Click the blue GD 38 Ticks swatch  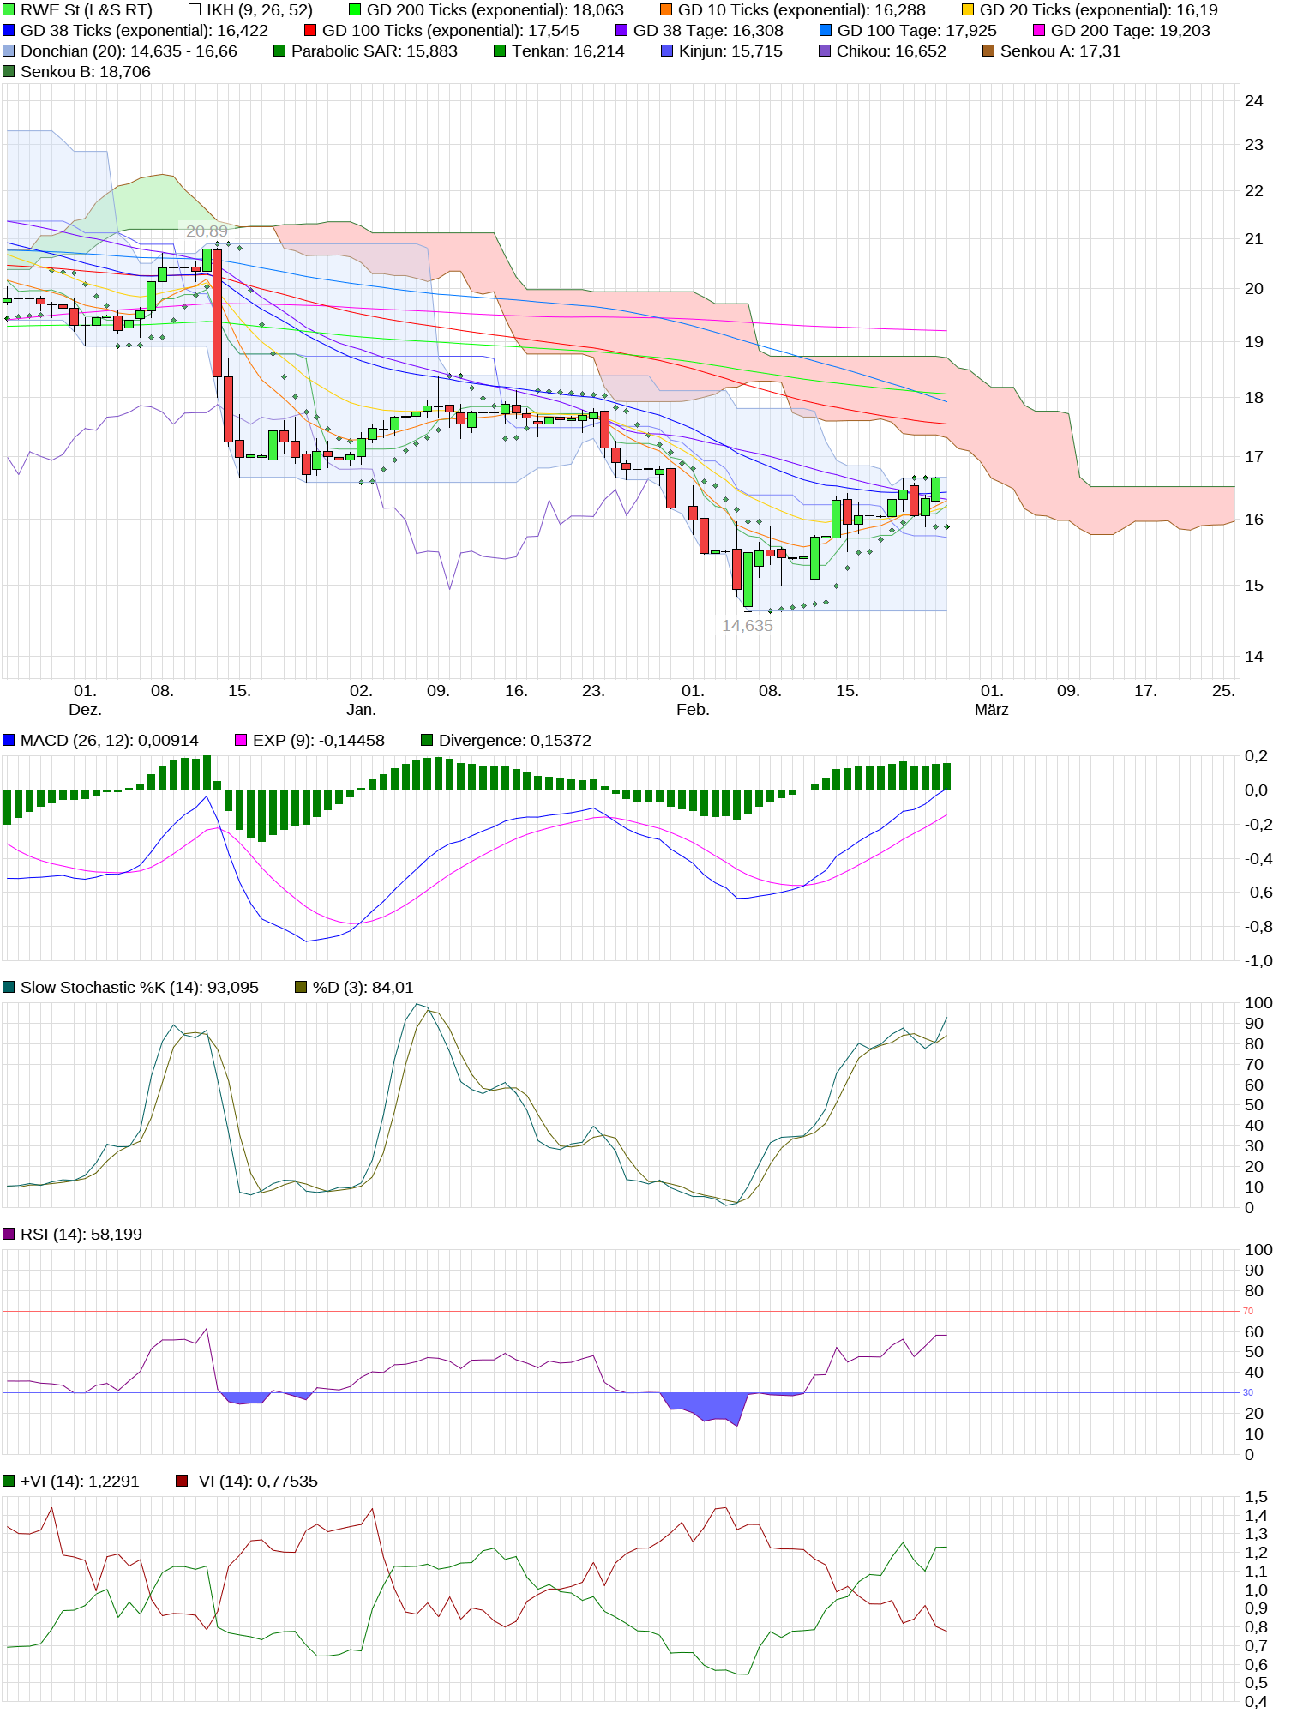click(9, 31)
